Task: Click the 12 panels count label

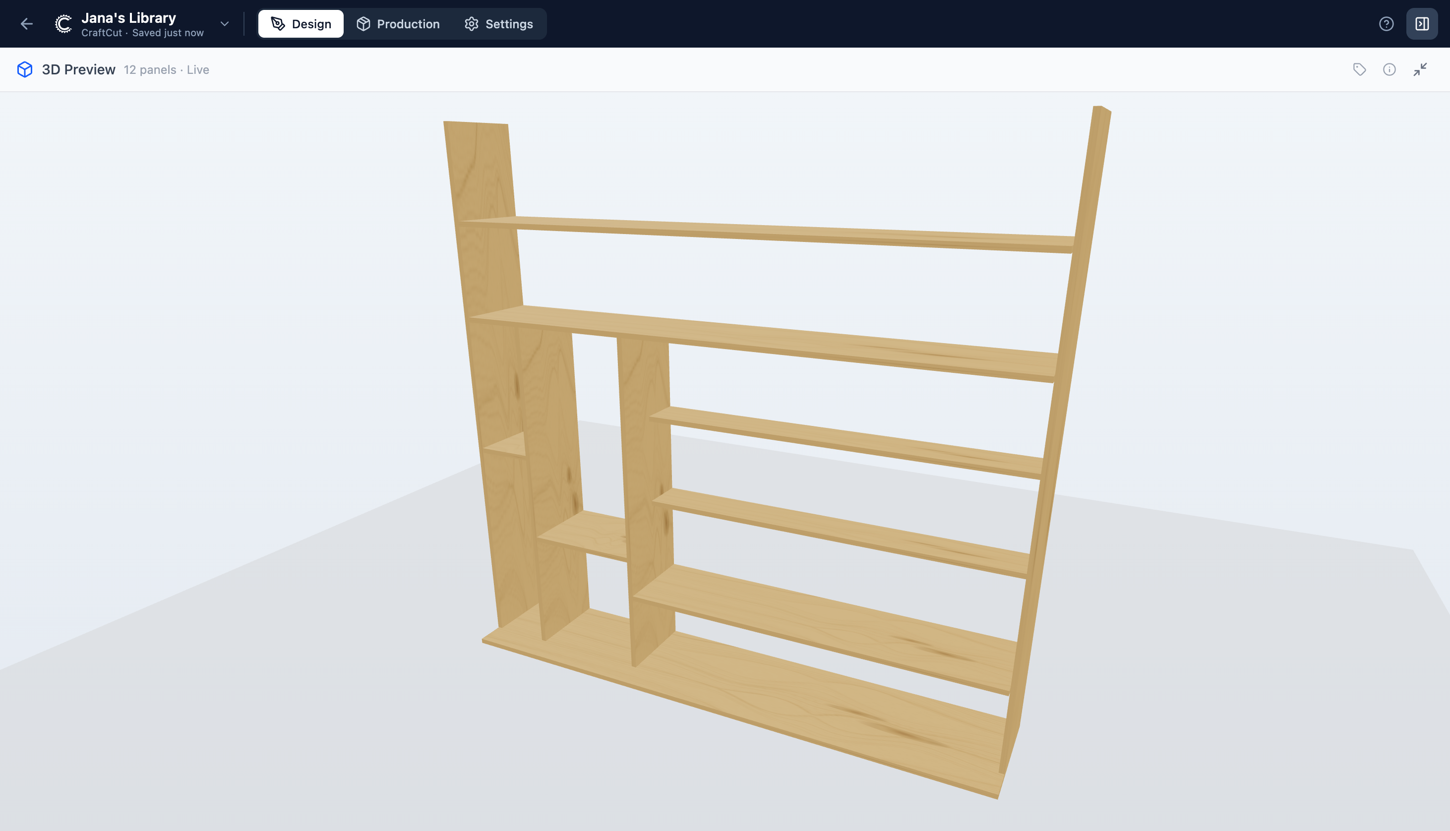Action: pos(150,69)
